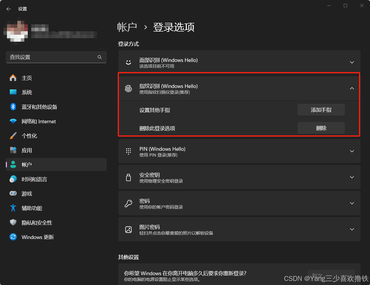Click the accessibility figure icon for 辅助功能

tap(13, 208)
